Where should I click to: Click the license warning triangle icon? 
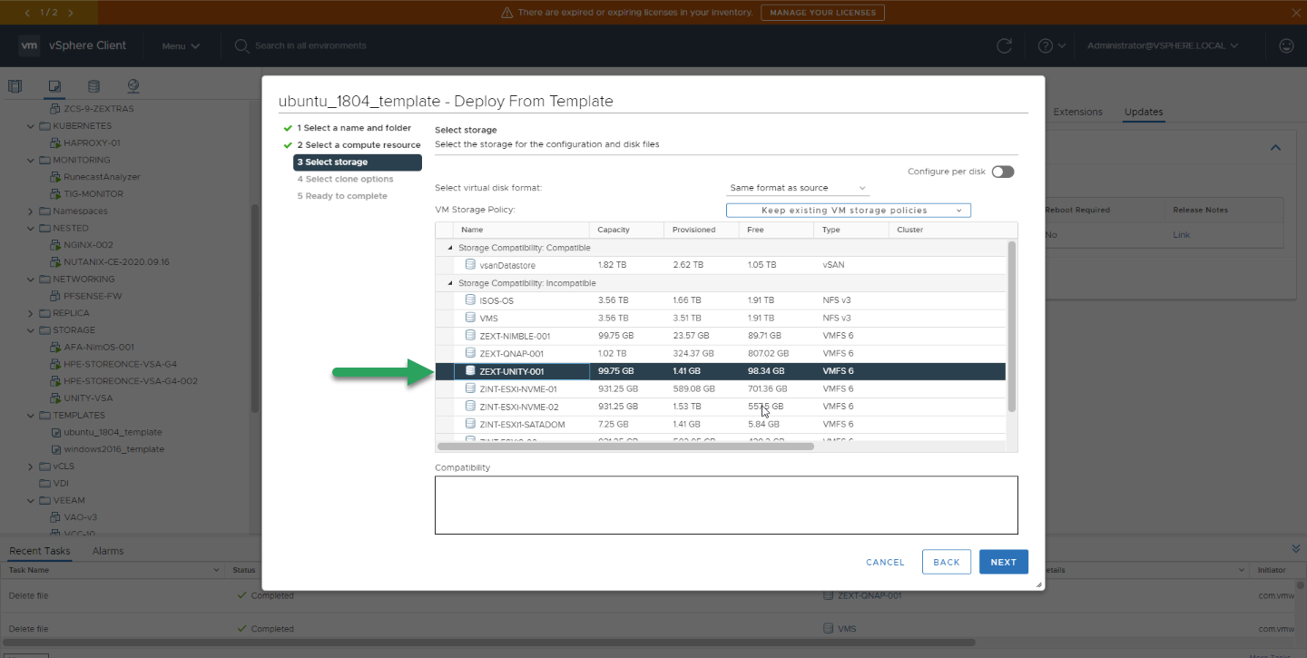point(506,13)
